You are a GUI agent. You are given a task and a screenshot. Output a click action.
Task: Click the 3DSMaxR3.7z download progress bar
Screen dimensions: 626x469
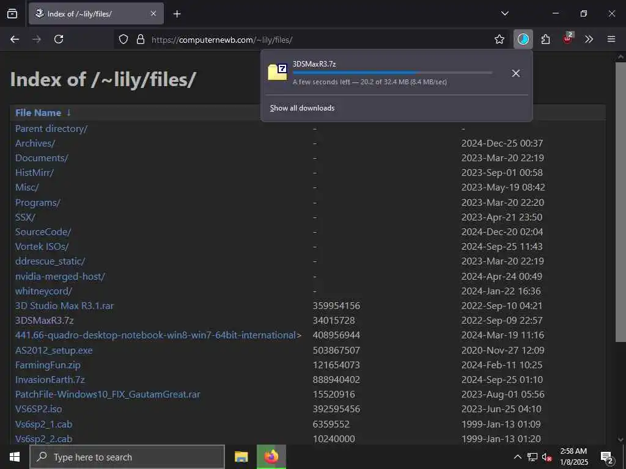[x=392, y=73]
